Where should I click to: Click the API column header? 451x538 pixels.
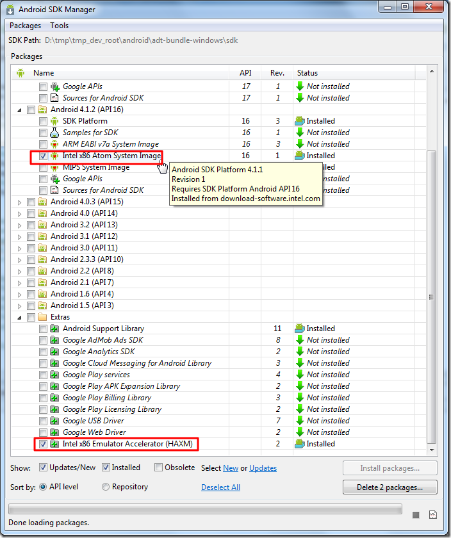tap(245, 73)
